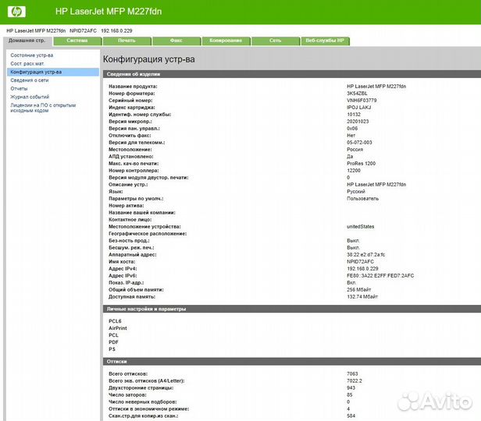Click the HP logo icon

[16, 12]
